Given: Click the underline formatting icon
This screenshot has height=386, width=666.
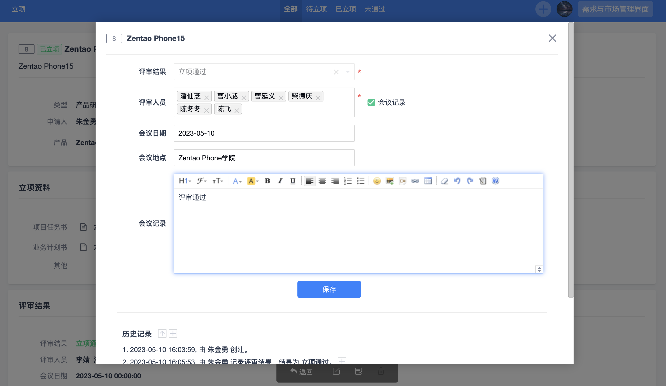Looking at the screenshot, I should [x=293, y=181].
